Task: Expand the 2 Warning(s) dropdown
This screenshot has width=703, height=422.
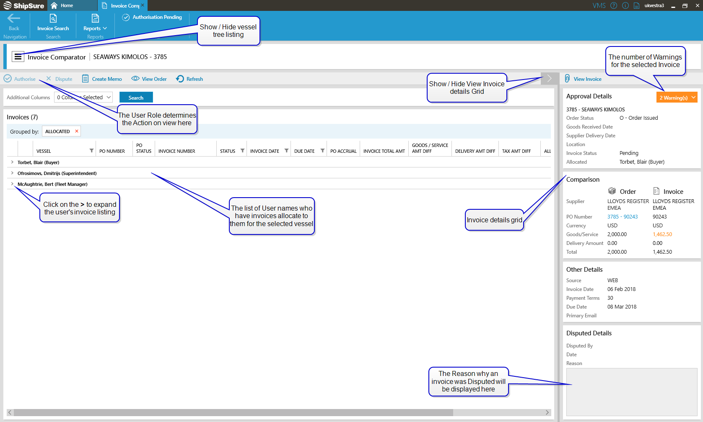Action: tap(677, 98)
